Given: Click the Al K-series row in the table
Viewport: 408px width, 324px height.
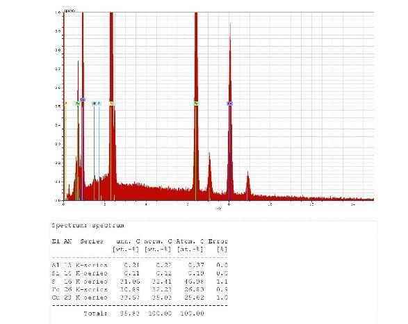Looking at the screenshot, I should [140, 265].
